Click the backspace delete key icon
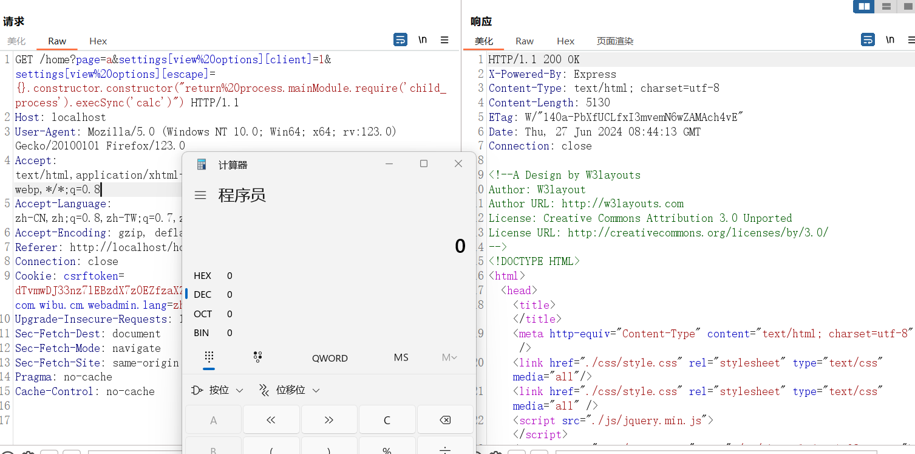 coord(445,420)
